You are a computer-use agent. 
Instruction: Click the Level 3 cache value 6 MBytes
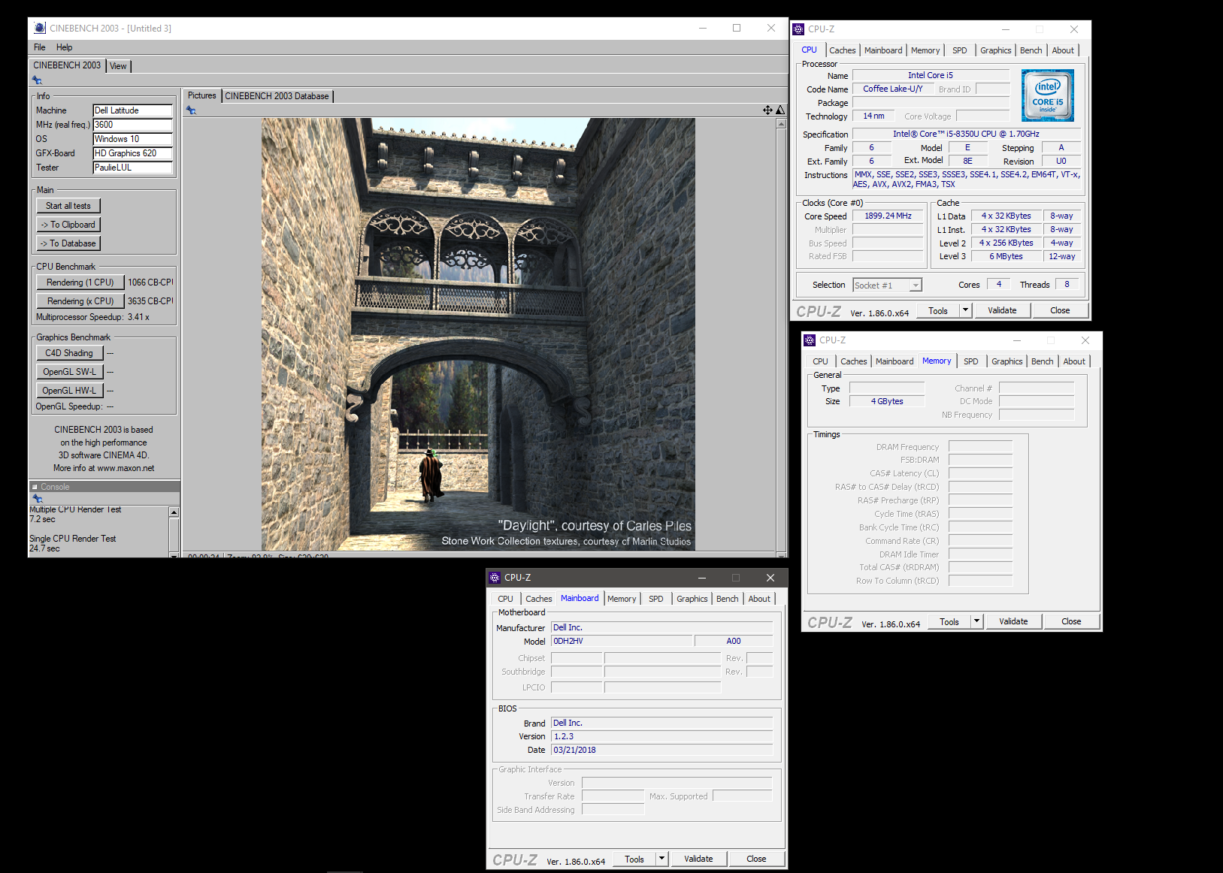(x=1006, y=257)
